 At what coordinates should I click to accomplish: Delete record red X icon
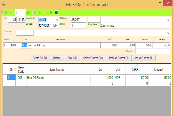51,12
